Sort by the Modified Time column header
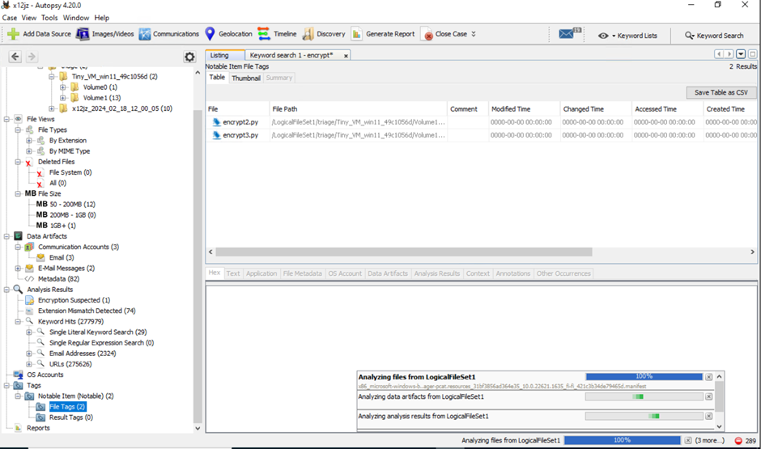761x449 pixels. pos(524,109)
